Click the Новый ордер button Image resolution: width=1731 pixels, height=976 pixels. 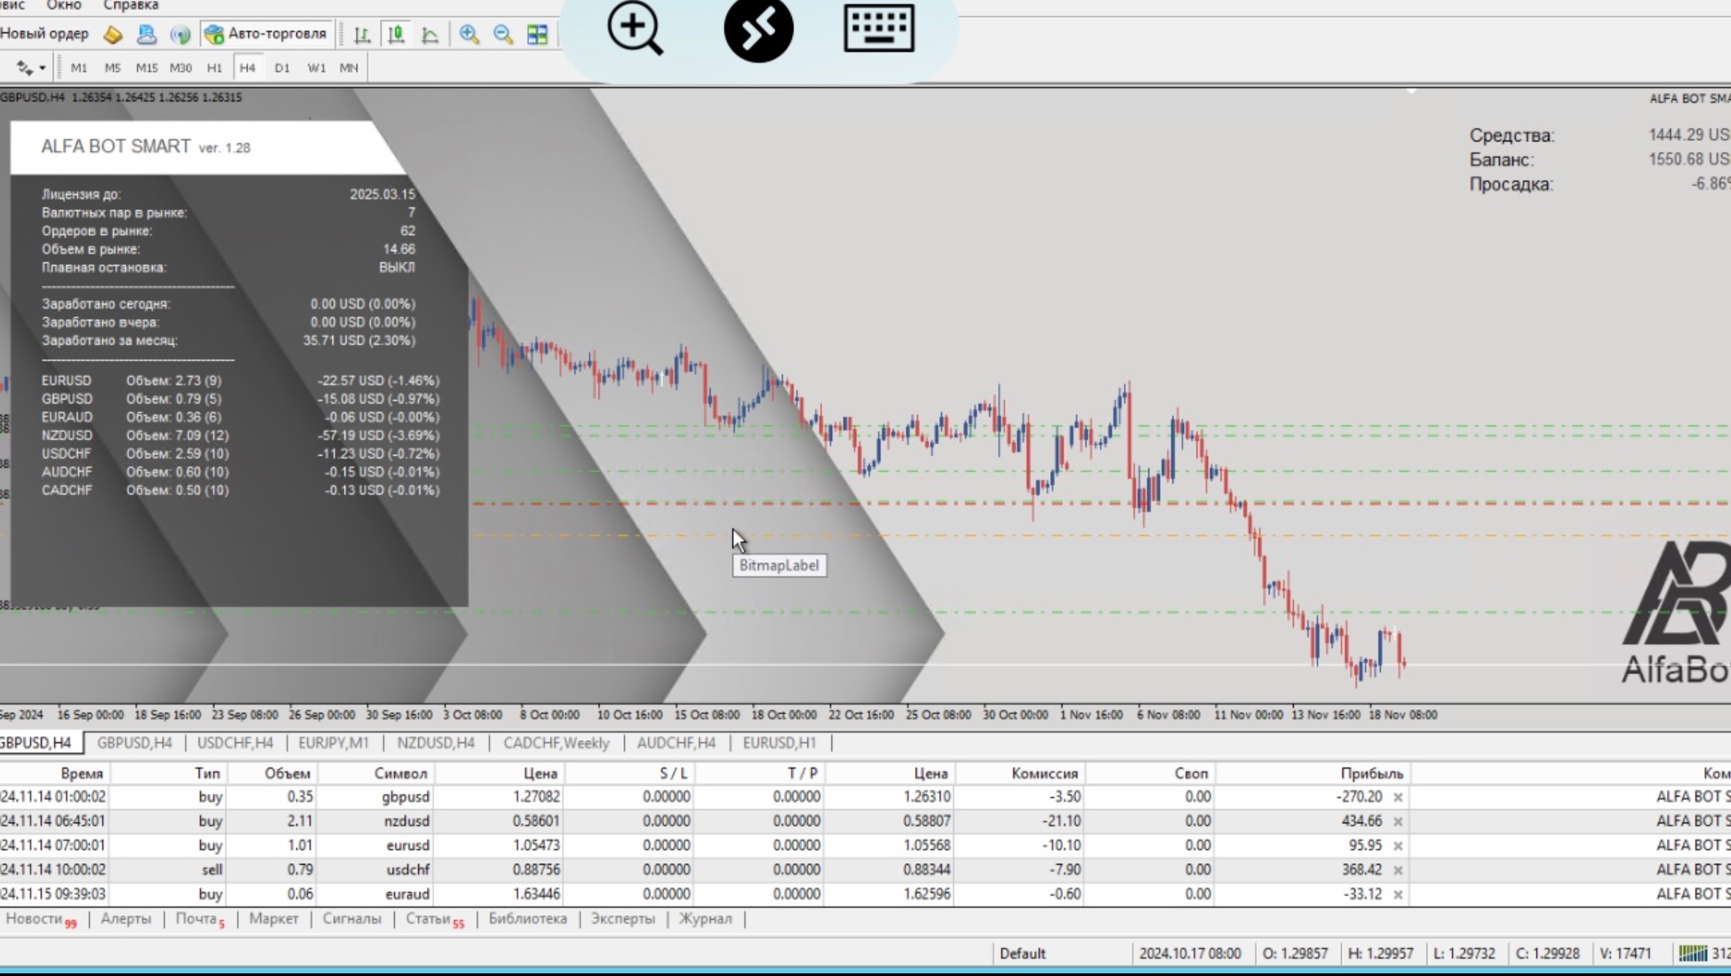[44, 33]
